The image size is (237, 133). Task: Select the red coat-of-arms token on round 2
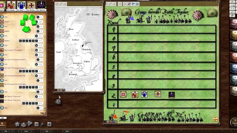click(x=135, y=95)
